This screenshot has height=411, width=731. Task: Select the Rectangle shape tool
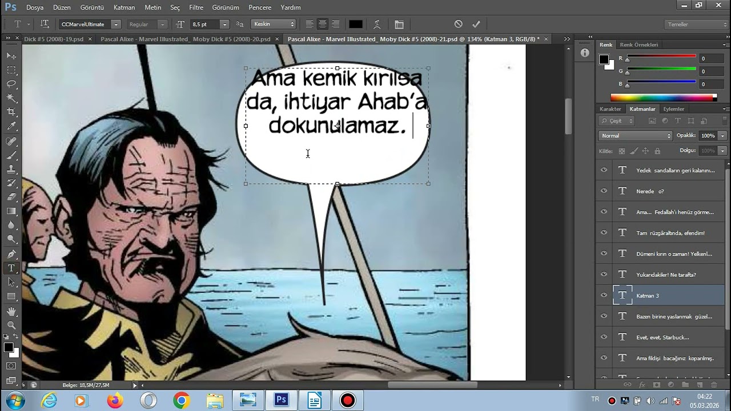pyautogui.click(x=11, y=296)
